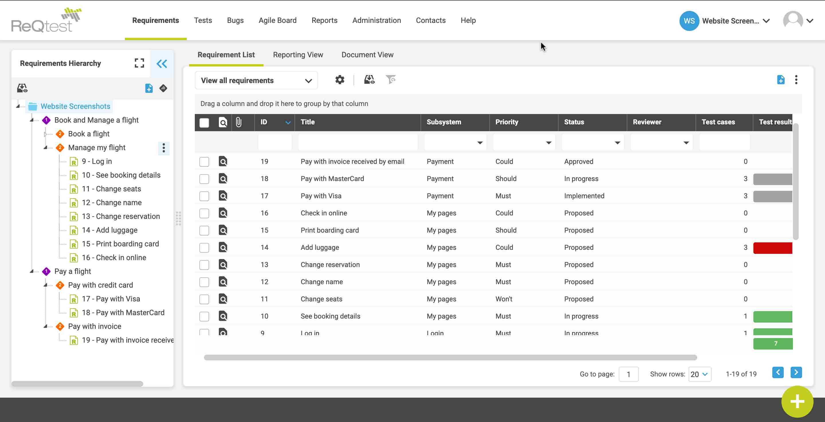The width and height of the screenshot is (825, 422).
Task: Tick checkbox for Print boarding card row
Action: click(x=204, y=231)
